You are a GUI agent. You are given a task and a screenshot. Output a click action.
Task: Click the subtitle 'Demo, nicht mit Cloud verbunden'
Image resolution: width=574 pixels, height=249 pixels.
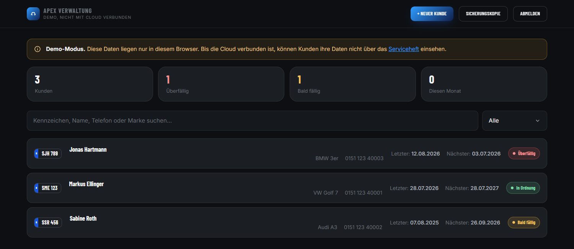coord(87,18)
